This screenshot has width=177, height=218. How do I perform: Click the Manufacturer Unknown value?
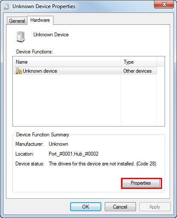click(x=59, y=144)
